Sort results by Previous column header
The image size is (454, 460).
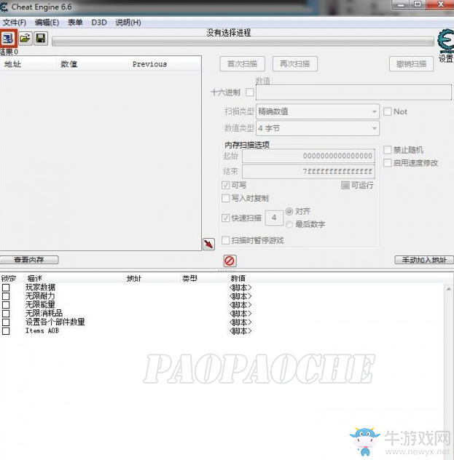tap(165, 63)
